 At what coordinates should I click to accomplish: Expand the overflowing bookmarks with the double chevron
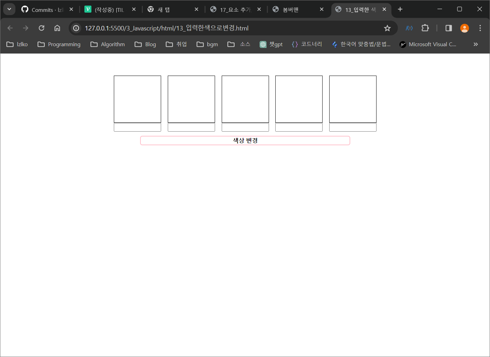[475, 44]
